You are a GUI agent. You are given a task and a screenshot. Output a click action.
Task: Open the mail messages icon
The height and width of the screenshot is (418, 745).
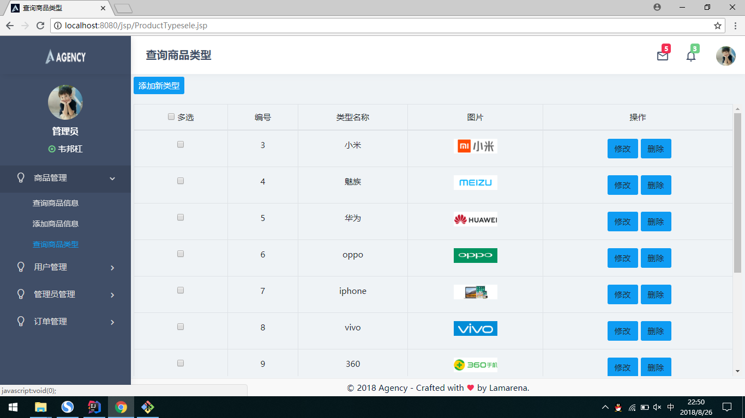click(x=663, y=56)
